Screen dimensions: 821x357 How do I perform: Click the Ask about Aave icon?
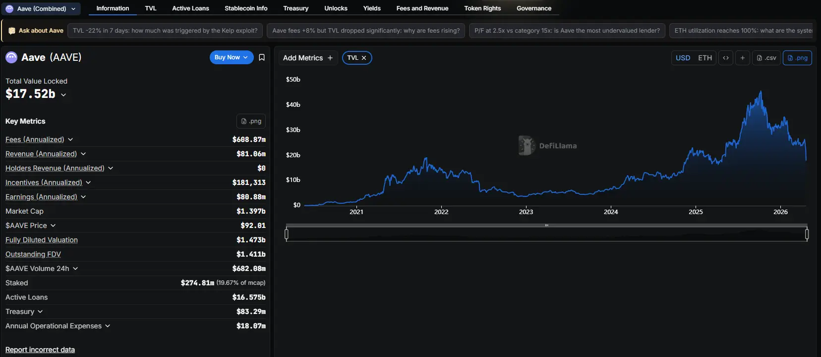(12, 31)
